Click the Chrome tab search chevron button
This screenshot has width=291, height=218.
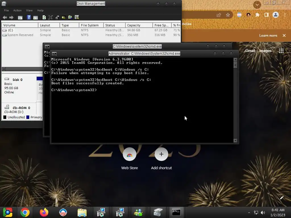257,5
